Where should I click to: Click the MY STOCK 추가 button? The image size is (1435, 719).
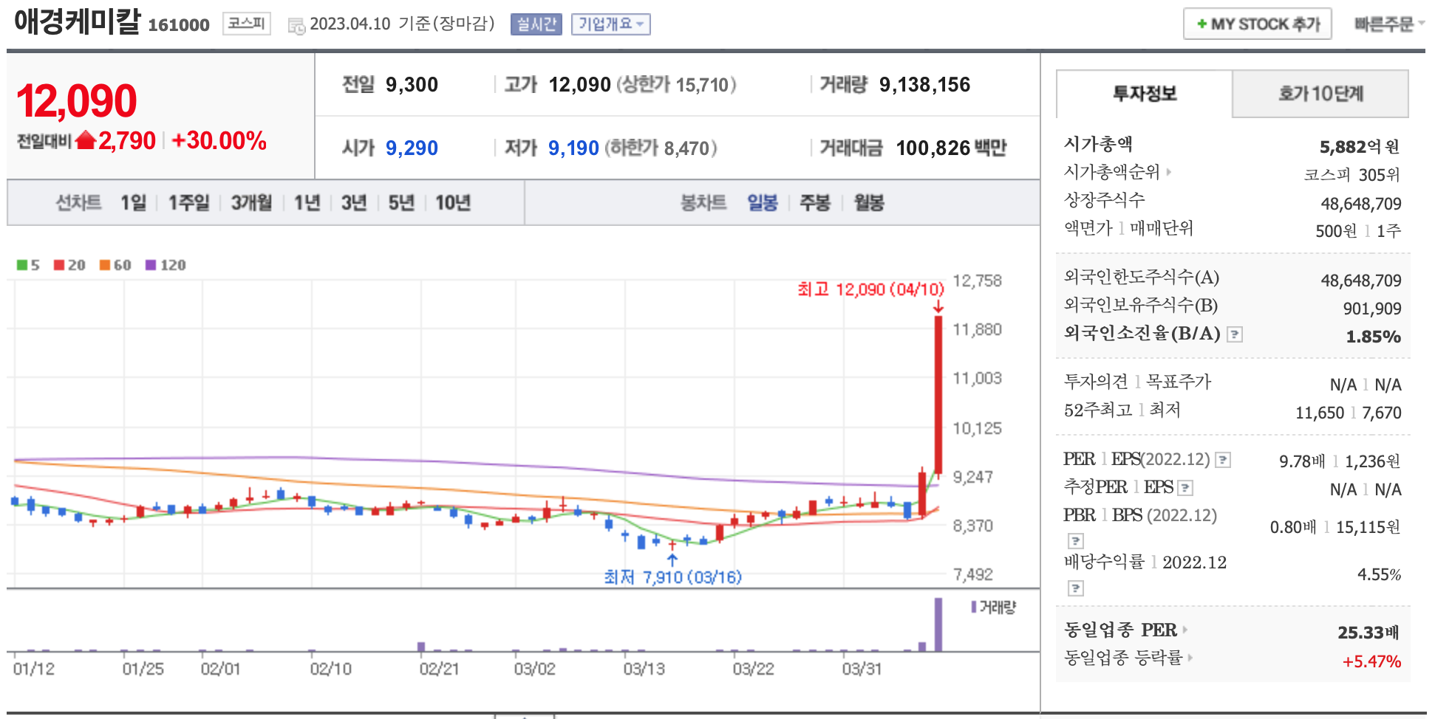click(x=1257, y=24)
